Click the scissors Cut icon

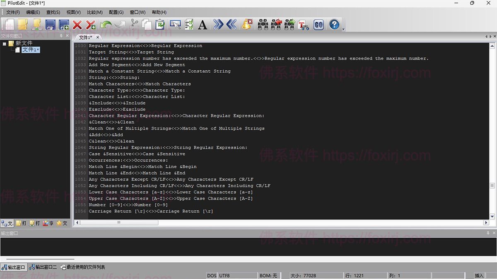point(134,25)
